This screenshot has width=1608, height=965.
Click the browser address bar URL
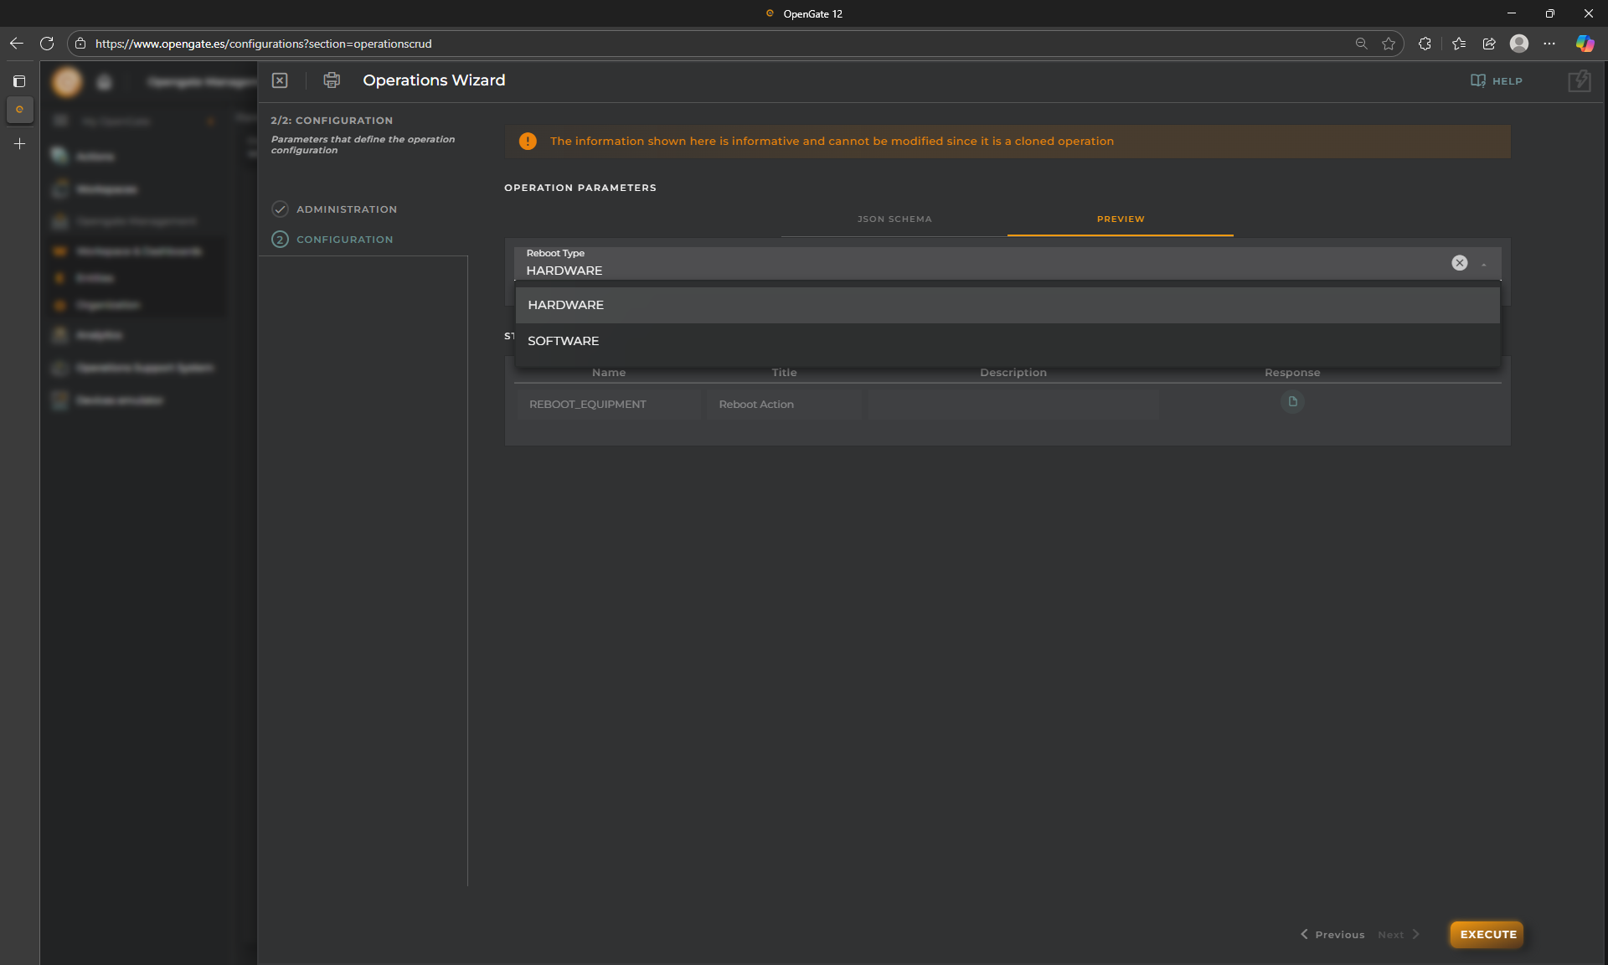[x=263, y=44]
